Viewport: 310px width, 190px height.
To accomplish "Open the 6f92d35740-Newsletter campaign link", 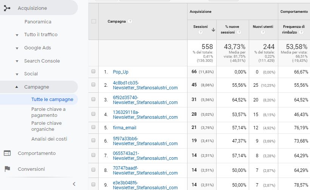I will click(145, 100).
